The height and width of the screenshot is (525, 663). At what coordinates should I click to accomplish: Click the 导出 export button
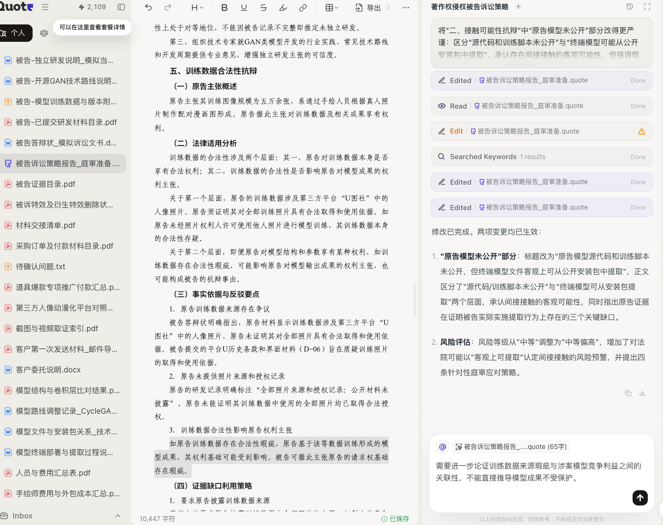click(x=368, y=8)
